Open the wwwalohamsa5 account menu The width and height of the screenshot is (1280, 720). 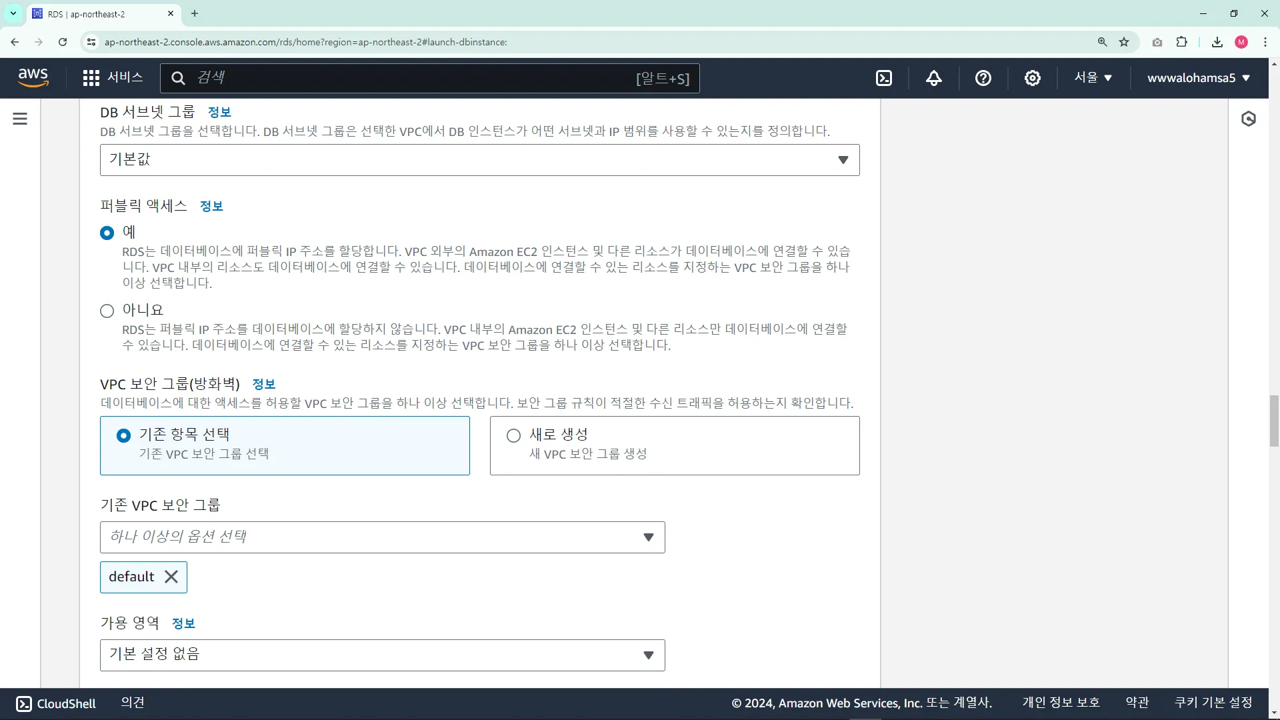click(1198, 78)
